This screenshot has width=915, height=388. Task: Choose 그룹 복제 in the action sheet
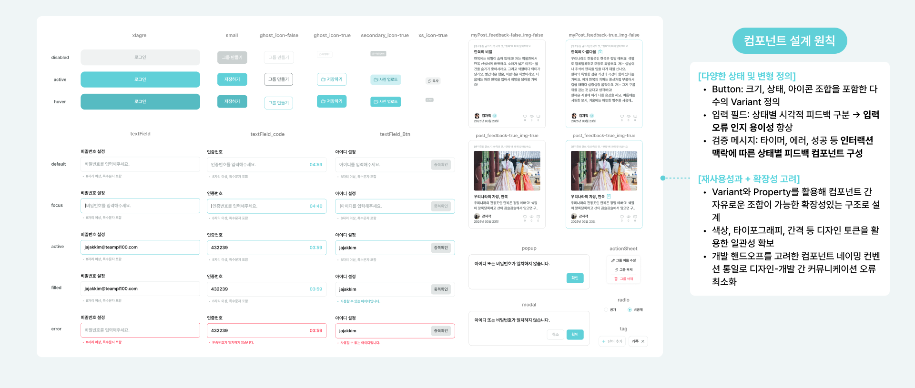[623, 269]
